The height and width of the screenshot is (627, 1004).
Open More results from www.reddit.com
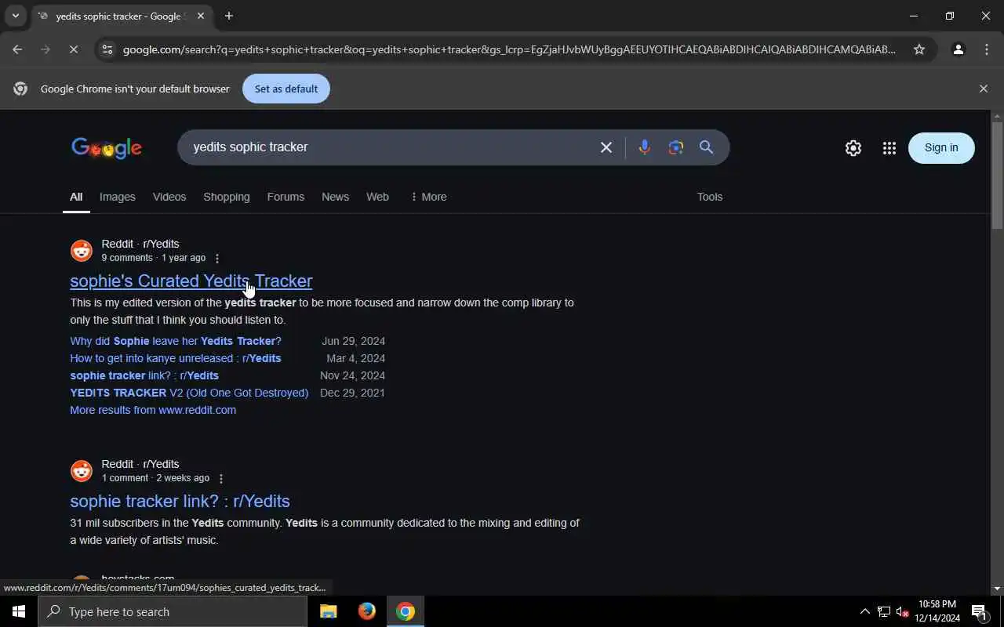tap(153, 410)
